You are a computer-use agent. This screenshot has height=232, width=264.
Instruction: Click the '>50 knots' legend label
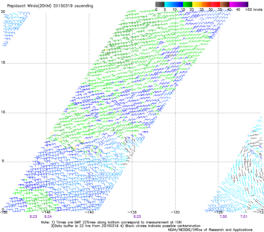[x=254, y=10]
